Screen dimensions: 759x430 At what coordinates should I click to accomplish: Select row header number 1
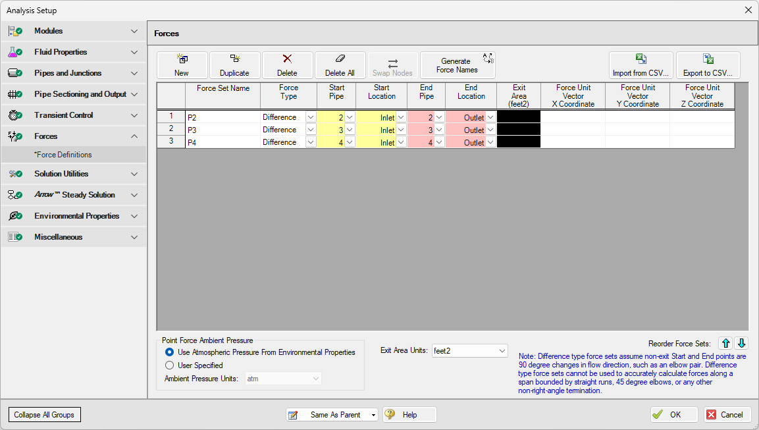pyautogui.click(x=171, y=117)
